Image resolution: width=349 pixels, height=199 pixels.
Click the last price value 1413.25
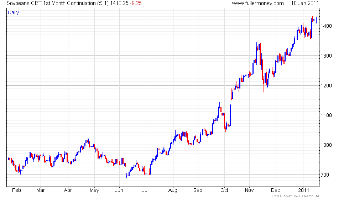tap(119, 3)
